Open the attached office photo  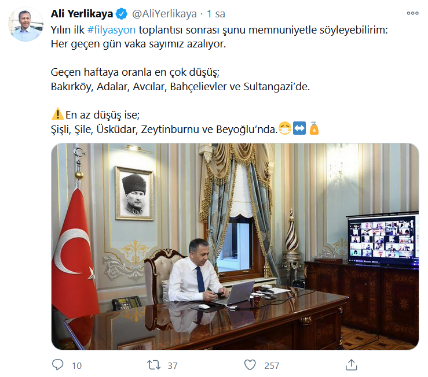[235, 246]
